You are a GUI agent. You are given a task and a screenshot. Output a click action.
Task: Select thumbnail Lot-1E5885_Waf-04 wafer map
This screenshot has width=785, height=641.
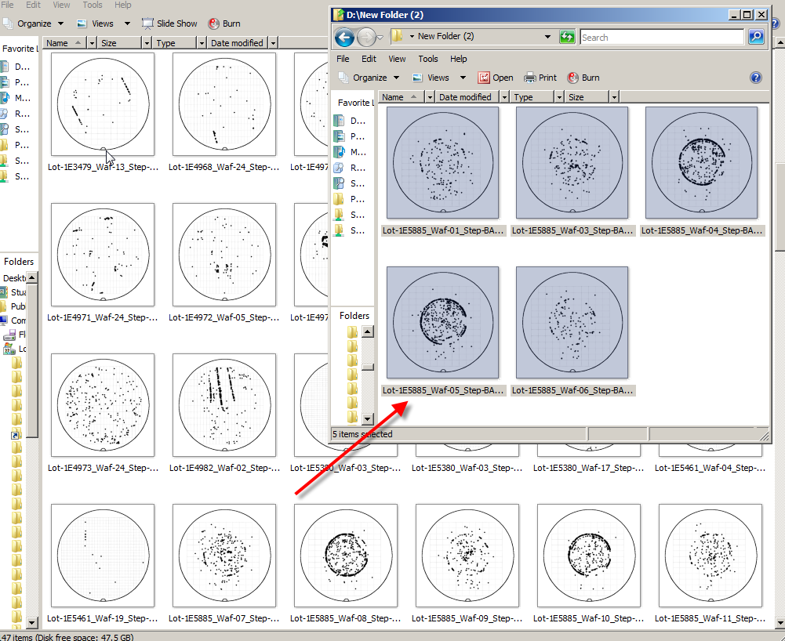[701, 163]
